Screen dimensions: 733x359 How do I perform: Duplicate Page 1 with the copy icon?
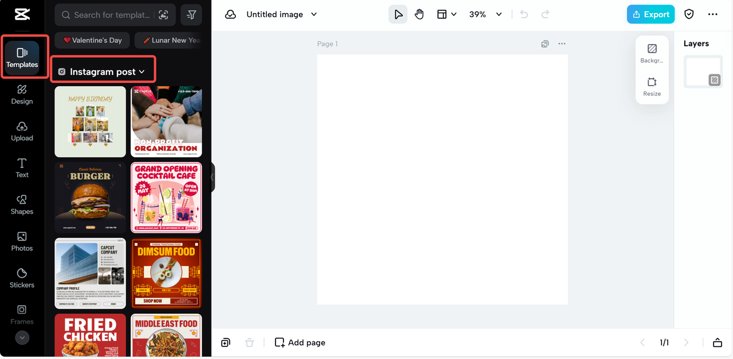(x=545, y=43)
